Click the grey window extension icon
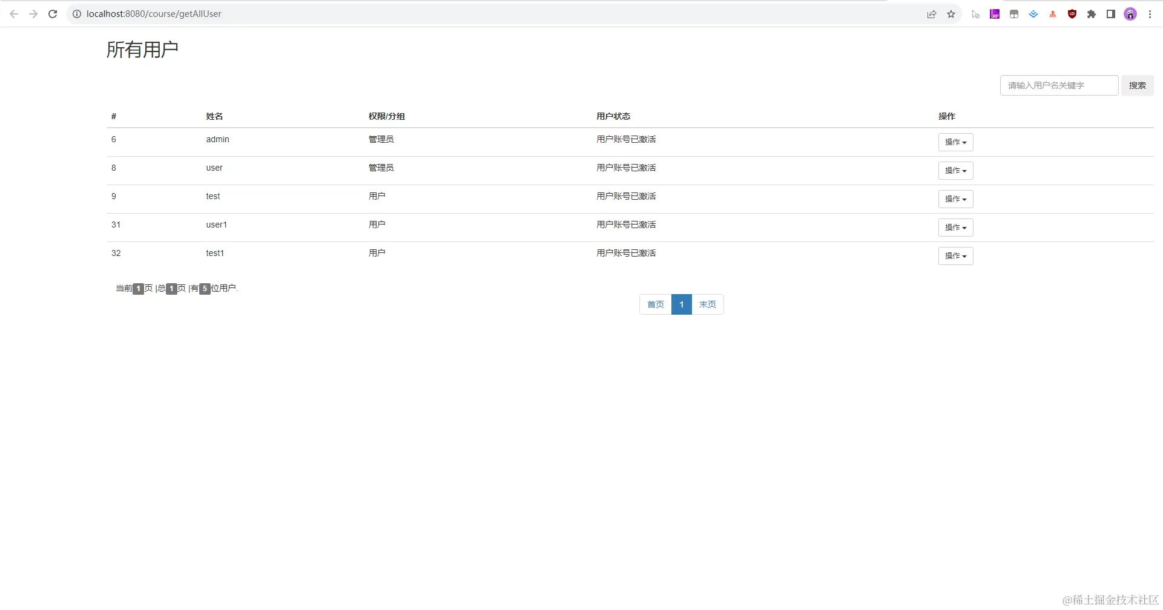This screenshot has width=1163, height=610. [x=1014, y=14]
